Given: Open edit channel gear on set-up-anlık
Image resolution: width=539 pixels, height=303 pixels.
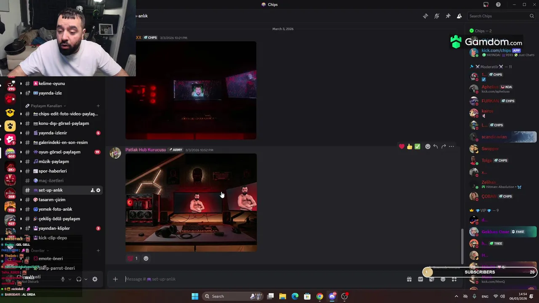Looking at the screenshot, I should point(98,190).
